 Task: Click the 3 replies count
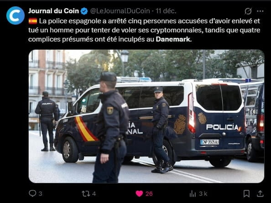tap(41, 194)
